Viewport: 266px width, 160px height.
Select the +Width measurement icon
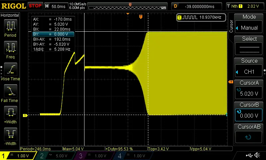[10, 113]
